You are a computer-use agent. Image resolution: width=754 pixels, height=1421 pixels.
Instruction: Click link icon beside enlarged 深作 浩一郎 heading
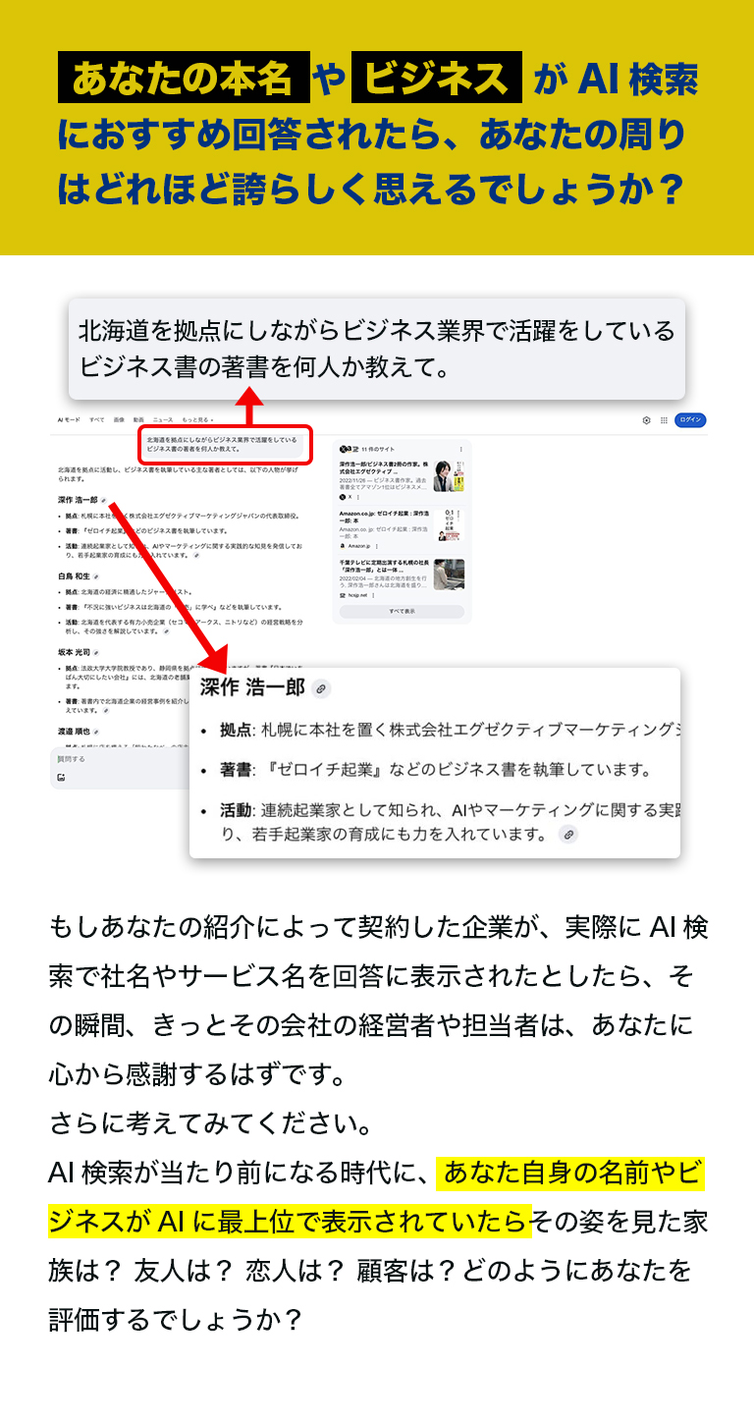coord(320,689)
